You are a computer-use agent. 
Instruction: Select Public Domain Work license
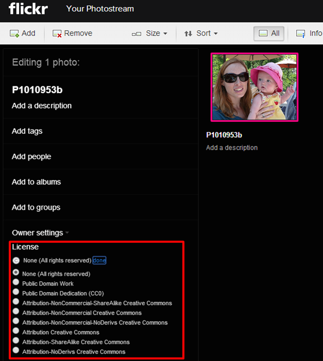(x=15, y=282)
